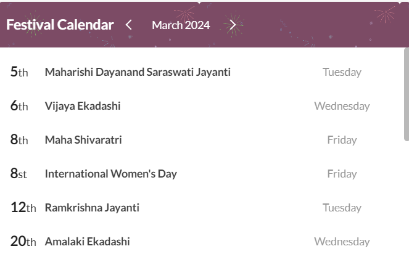Click the 20th date number
409x262 pixels.
(x=23, y=242)
